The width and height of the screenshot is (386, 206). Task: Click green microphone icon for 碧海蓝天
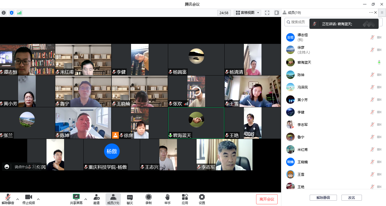tap(379, 62)
